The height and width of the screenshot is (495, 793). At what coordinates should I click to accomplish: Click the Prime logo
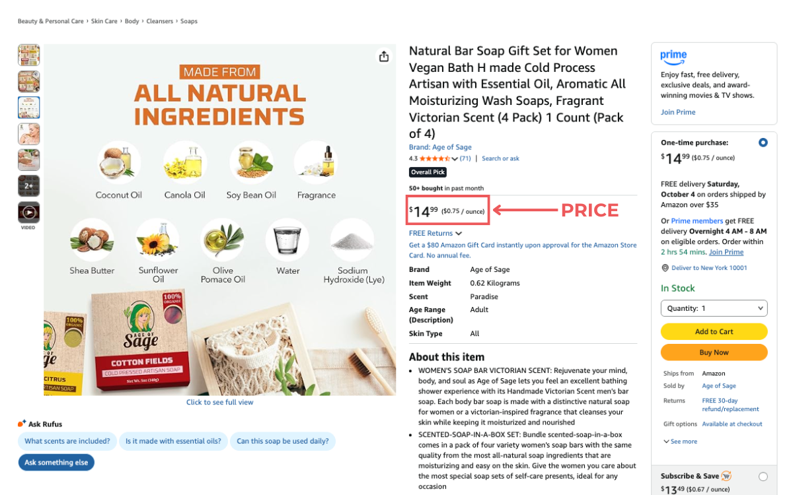coord(673,57)
